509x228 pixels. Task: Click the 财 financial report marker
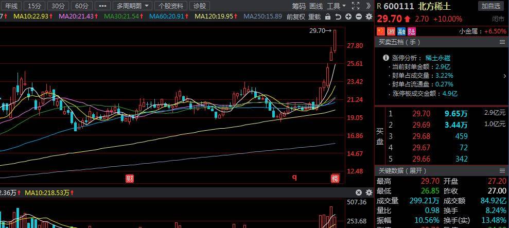130,178
